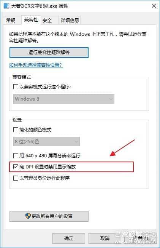Screen dimensions: 160x248
Task: Click the shield icon on all-users settings button
Action: 28,216
